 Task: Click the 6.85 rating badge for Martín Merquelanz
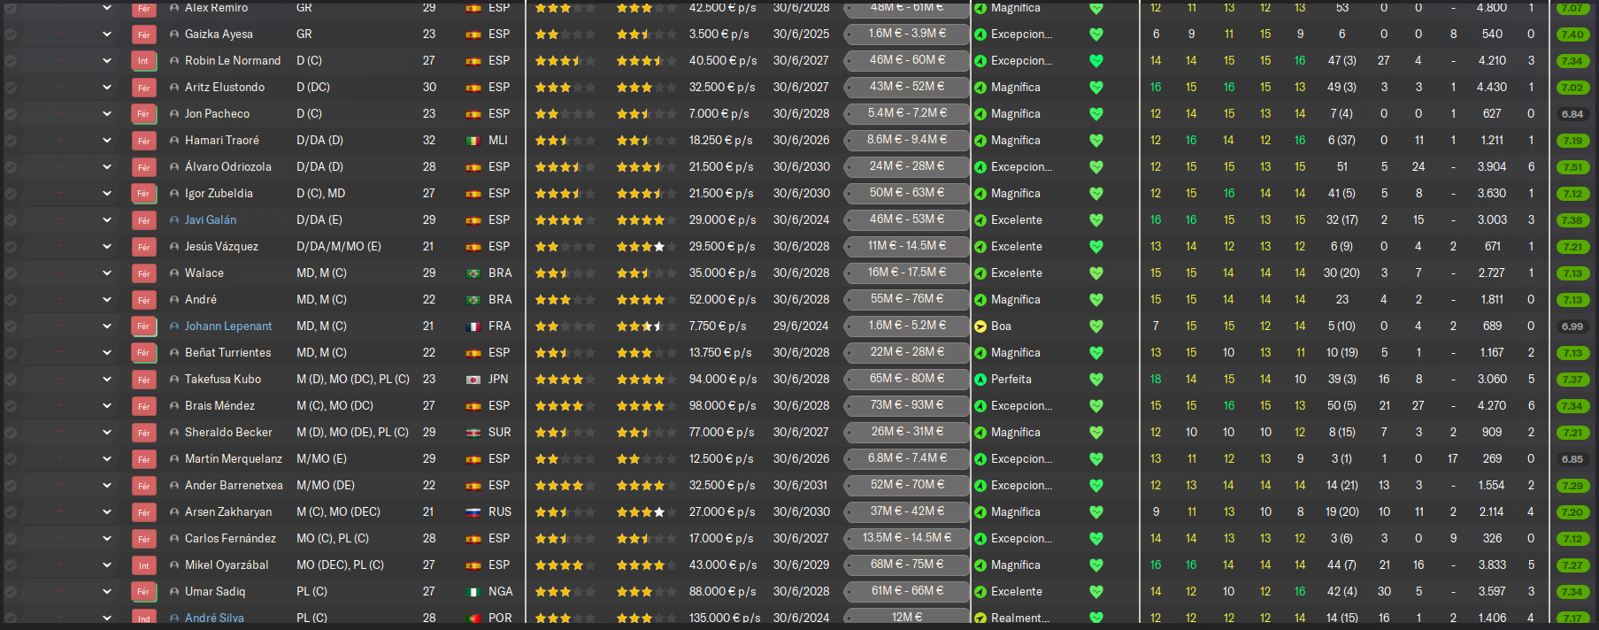1572,459
